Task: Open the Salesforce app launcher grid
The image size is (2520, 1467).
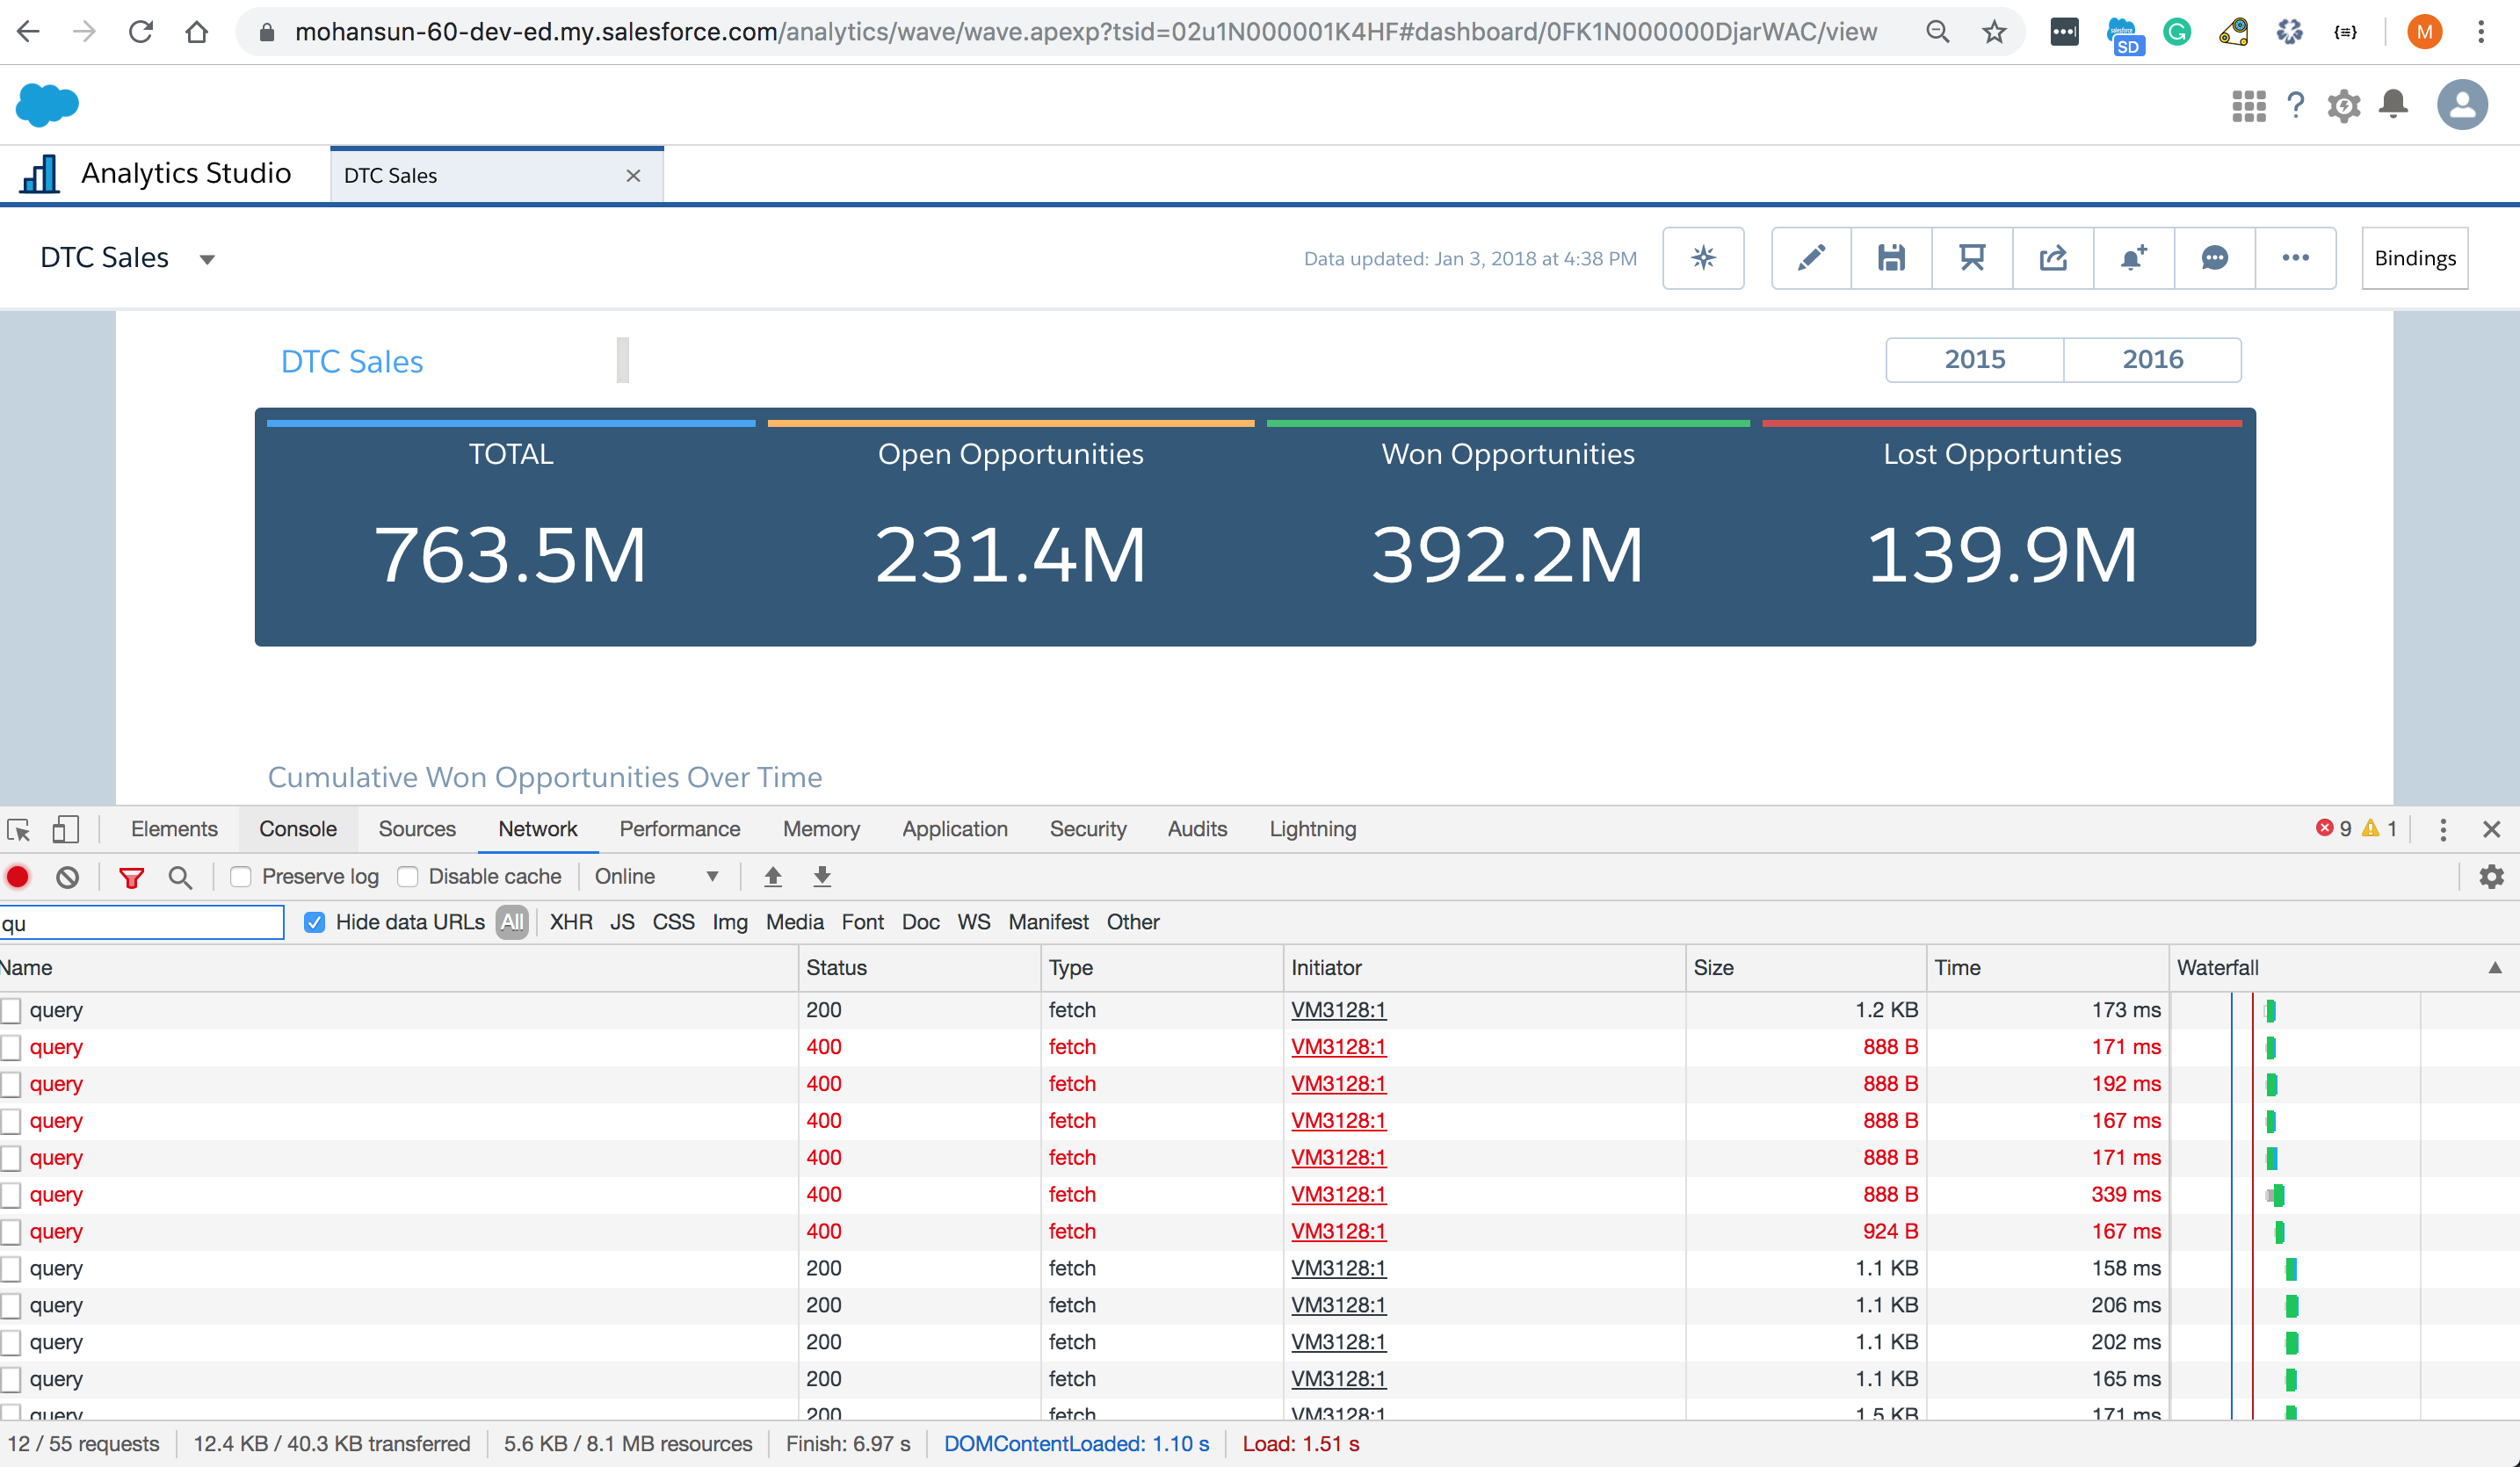Action: click(x=2249, y=105)
